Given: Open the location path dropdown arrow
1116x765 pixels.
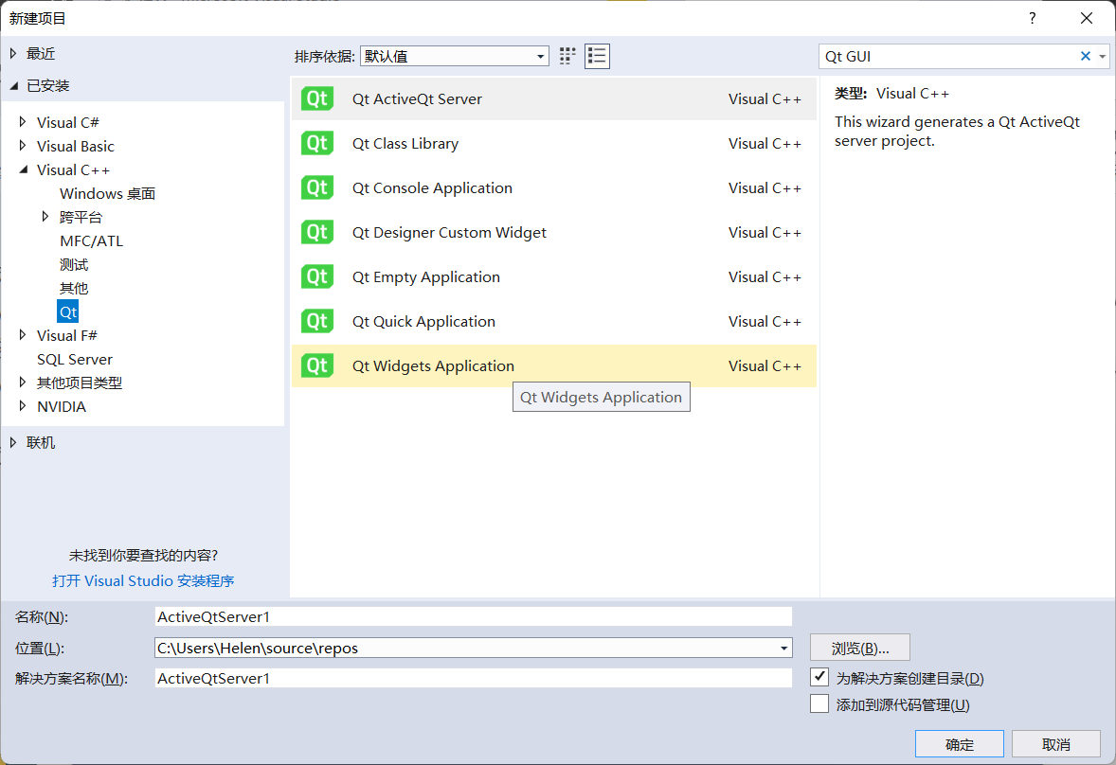Looking at the screenshot, I should coord(783,648).
